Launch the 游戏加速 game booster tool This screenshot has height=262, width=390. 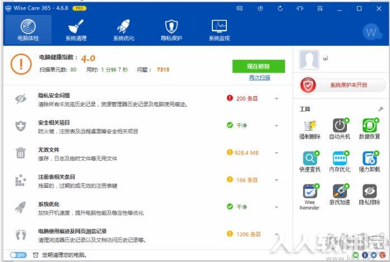tap(340, 194)
